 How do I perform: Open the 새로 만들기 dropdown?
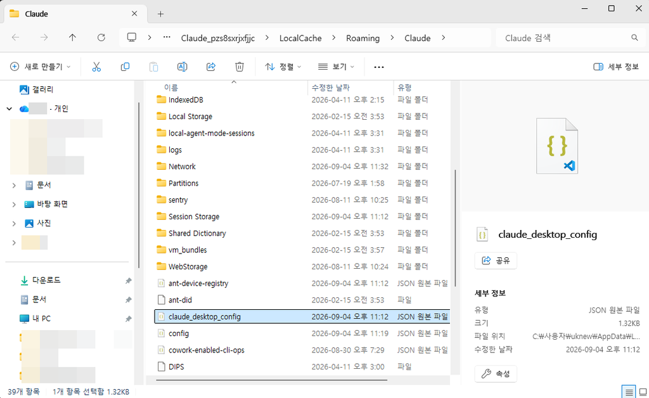[x=40, y=67]
